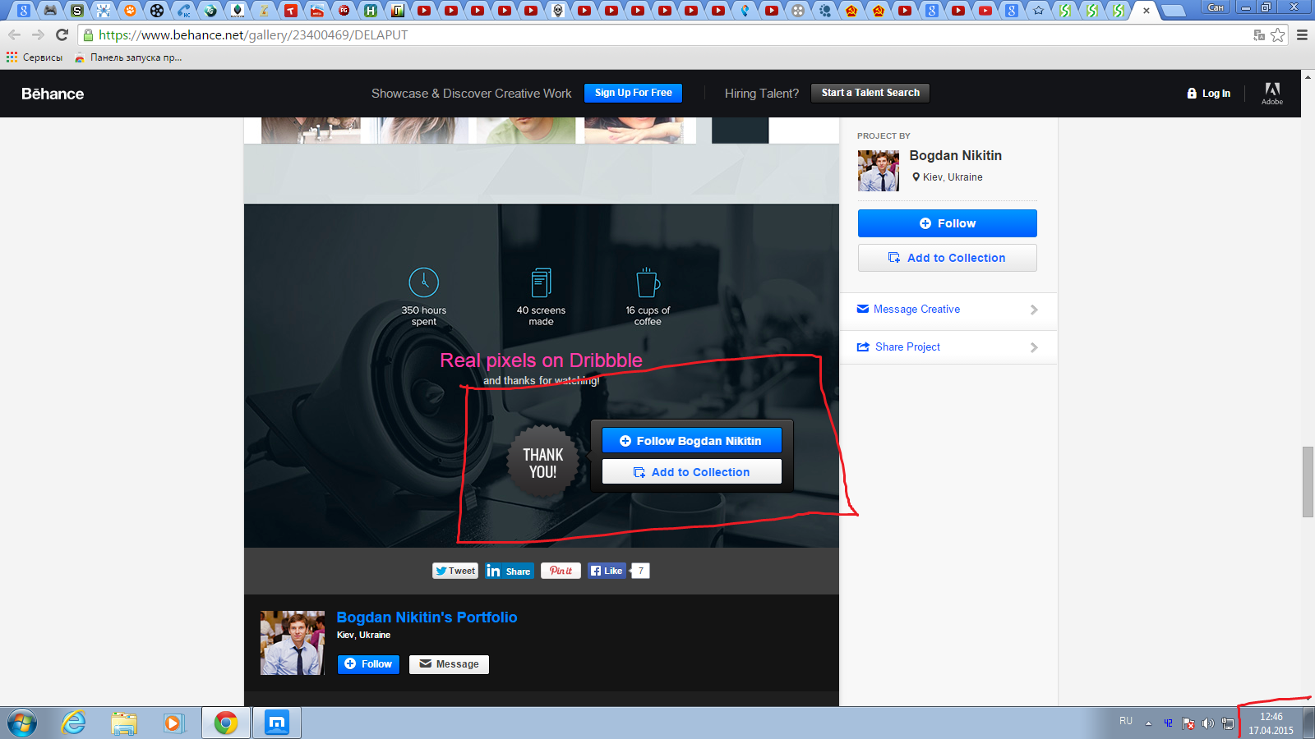Open Windows Explorer folder from taskbar

124,723
